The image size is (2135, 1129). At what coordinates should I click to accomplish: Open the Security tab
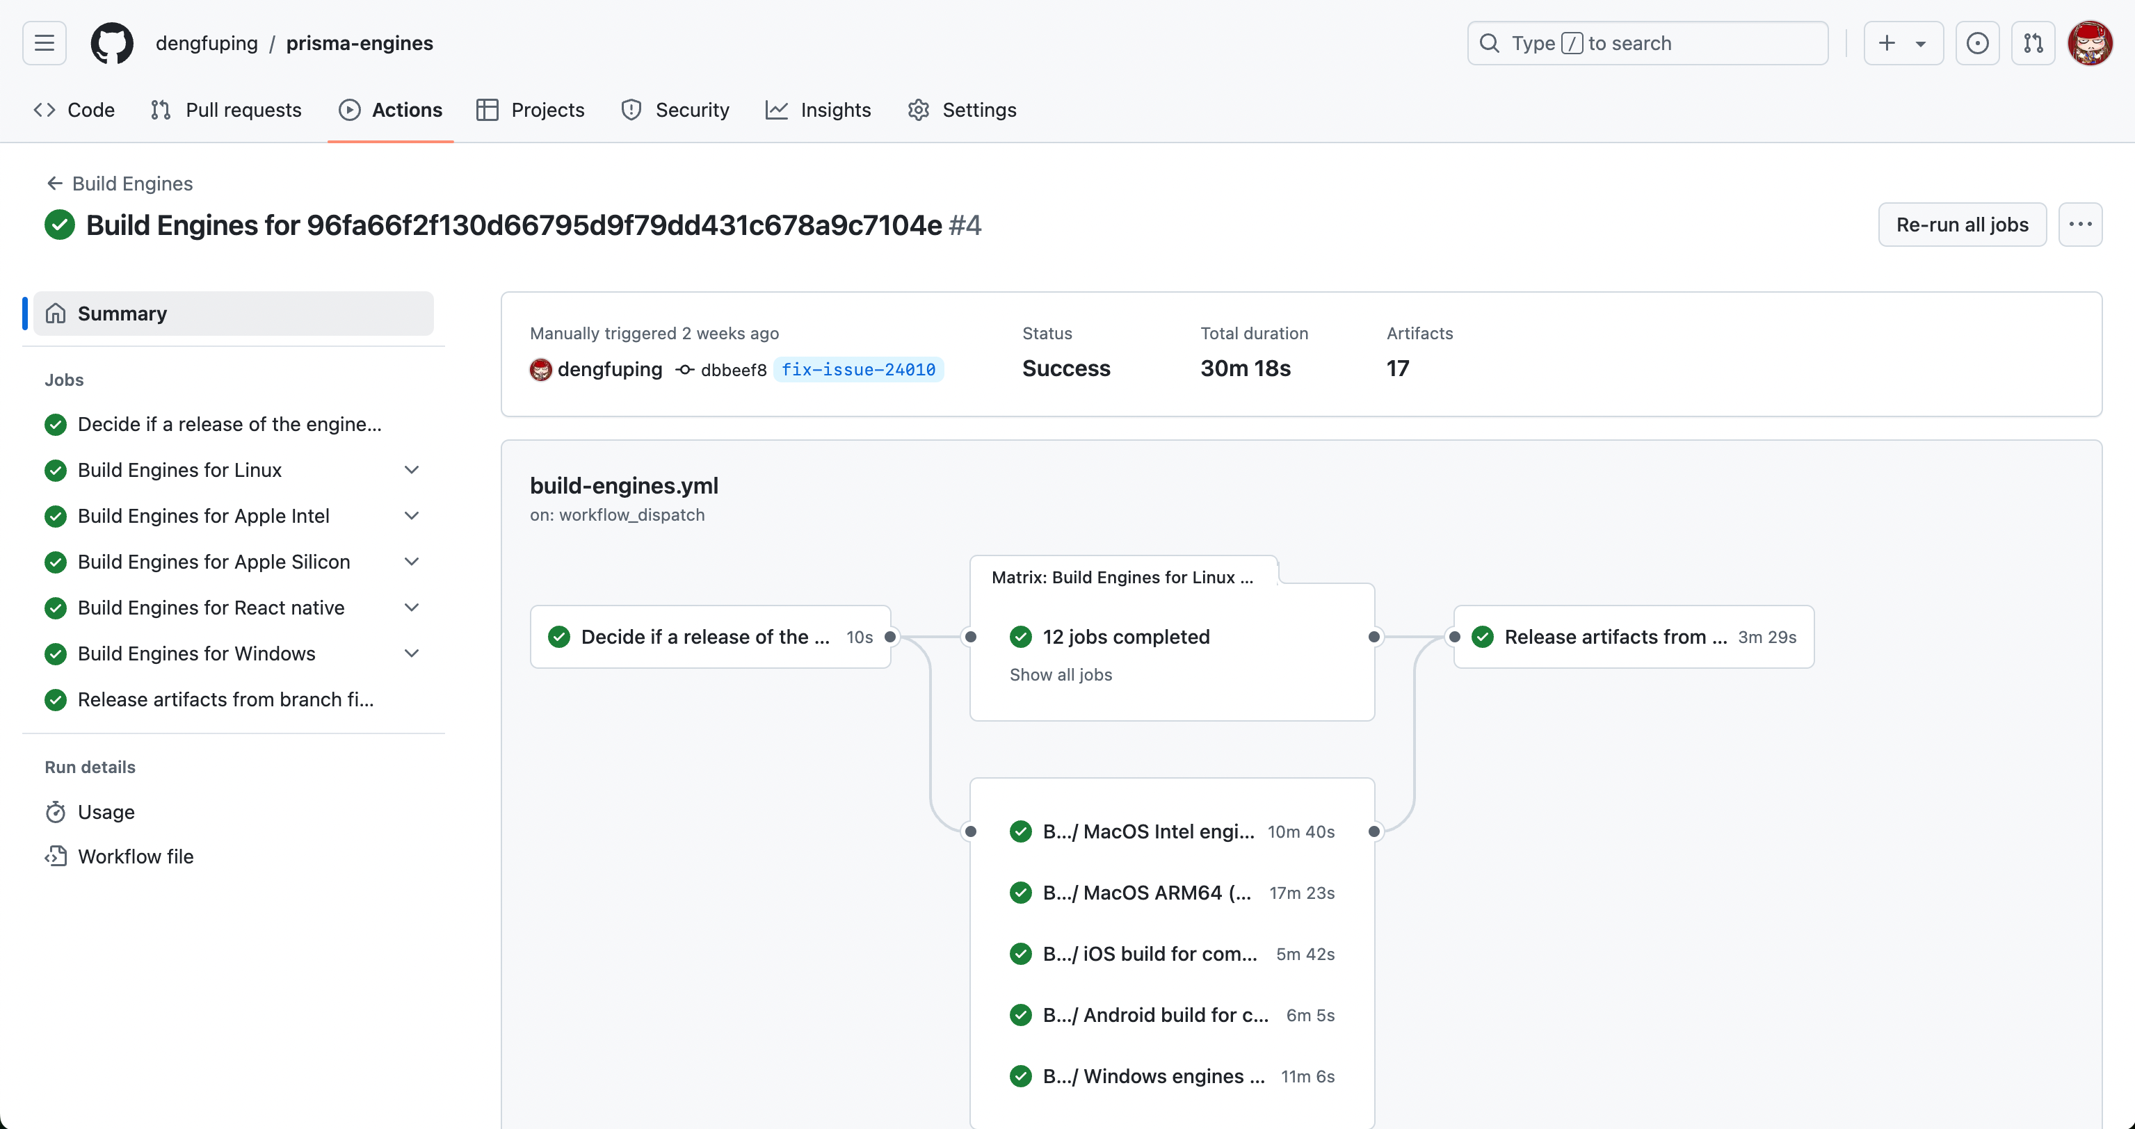click(675, 110)
